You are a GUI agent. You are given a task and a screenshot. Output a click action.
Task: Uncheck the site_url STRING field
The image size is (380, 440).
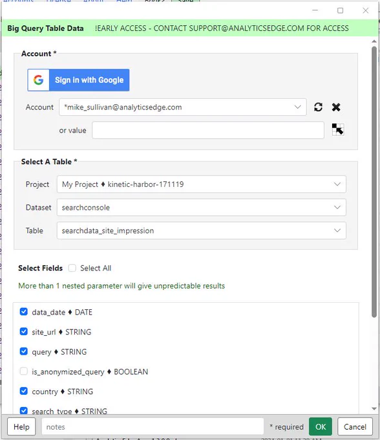(x=24, y=332)
